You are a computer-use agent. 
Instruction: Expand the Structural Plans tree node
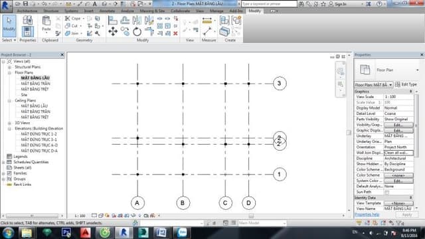[9, 67]
